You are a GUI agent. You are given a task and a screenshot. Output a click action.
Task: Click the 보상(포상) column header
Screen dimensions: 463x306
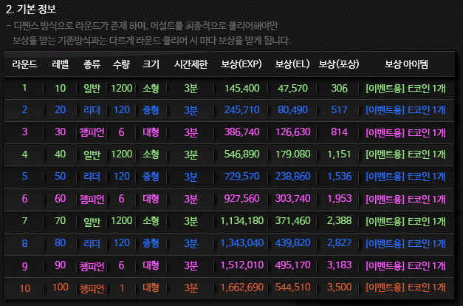[339, 64]
